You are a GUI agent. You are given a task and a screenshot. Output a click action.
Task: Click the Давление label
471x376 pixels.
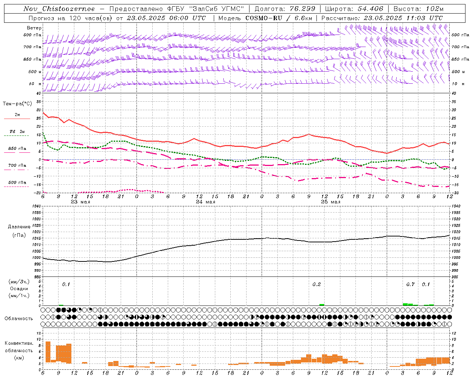(19, 227)
